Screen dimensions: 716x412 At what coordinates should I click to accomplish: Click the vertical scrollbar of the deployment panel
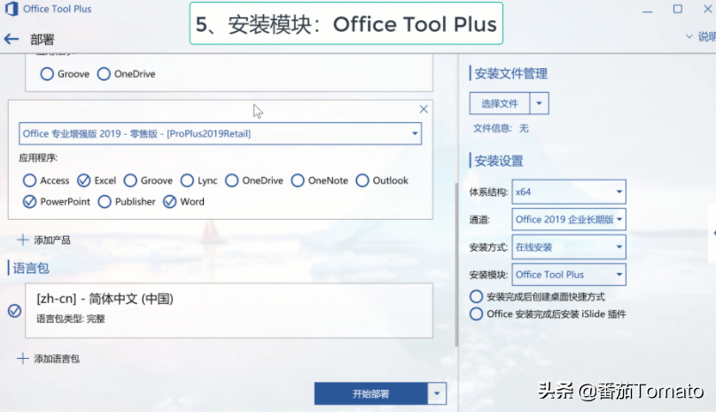[456, 264]
